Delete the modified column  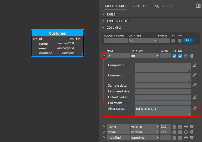pos(192,138)
